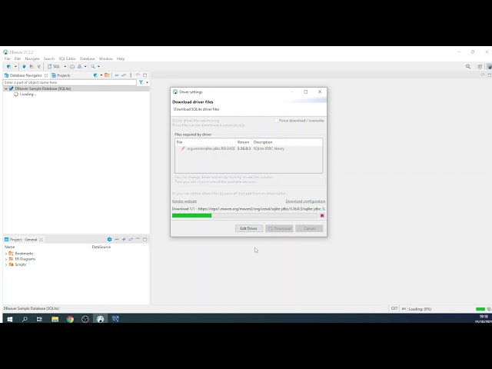Open the SQL Editor menu
The width and height of the screenshot is (492, 369).
[67, 58]
